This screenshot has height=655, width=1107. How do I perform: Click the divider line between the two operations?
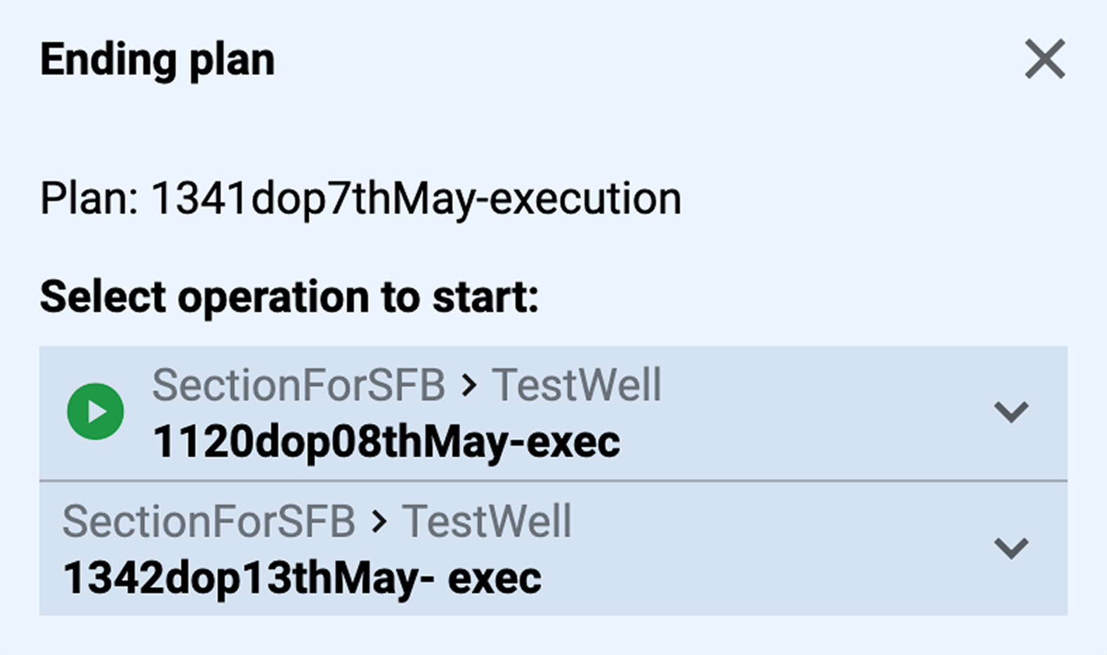553,481
